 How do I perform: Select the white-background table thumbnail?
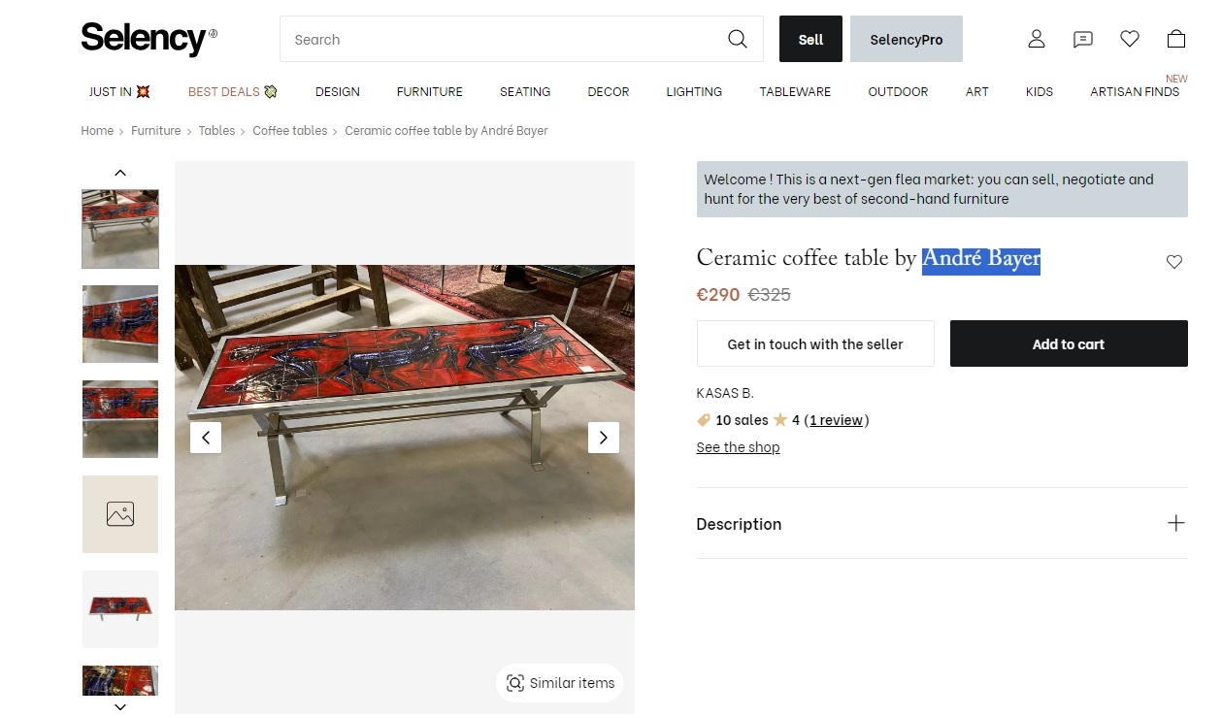120,608
